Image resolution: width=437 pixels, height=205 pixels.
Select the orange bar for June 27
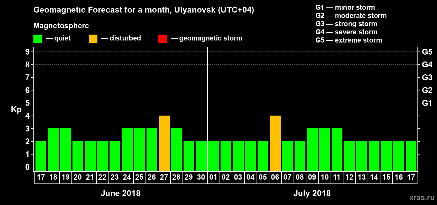(164, 143)
